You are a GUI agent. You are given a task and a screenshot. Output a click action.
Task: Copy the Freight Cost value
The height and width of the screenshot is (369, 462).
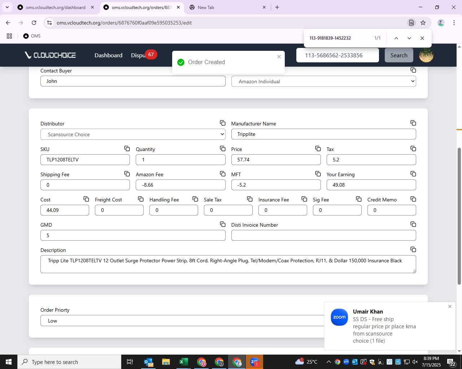pyautogui.click(x=141, y=199)
